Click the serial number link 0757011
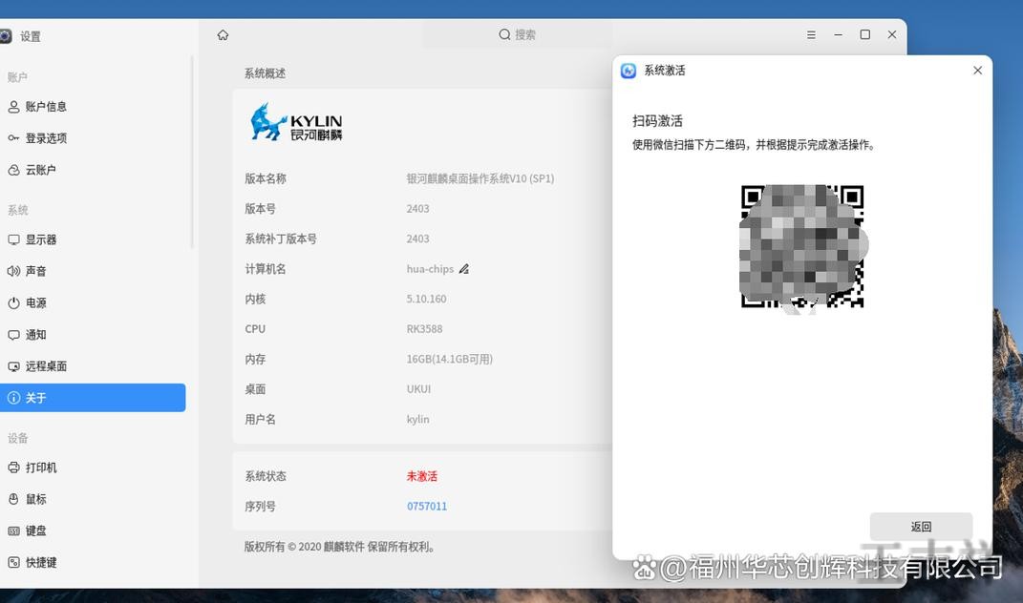This screenshot has height=603, width=1023. [426, 506]
